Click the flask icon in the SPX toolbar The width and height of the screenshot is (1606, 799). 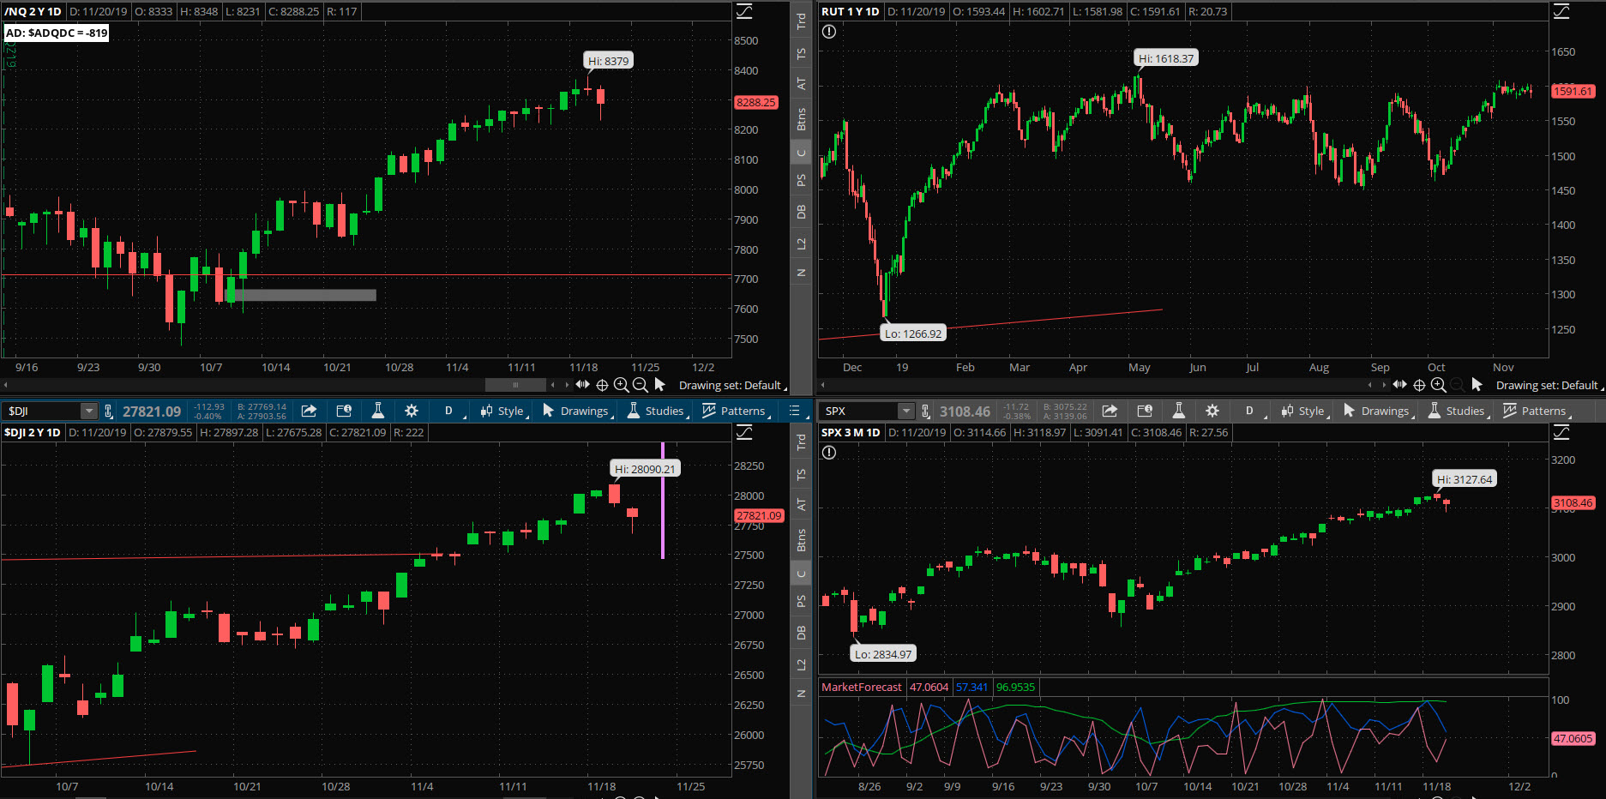coord(1178,411)
